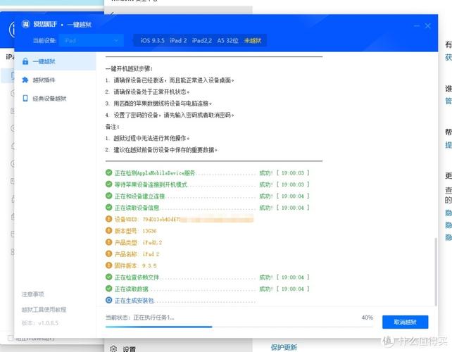Click the green check next to 等待苹果设备连接到开机模式
This screenshot has height=352, width=452.
pyautogui.click(x=108, y=184)
